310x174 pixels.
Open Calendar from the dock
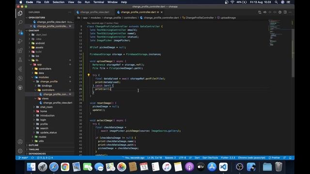pos(144,167)
